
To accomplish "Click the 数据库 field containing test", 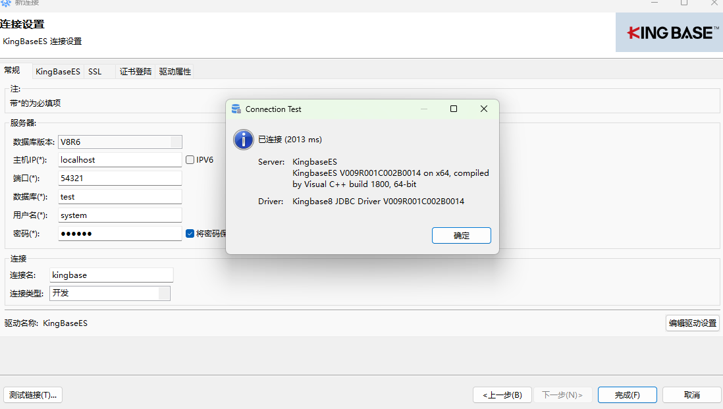I will (120, 196).
